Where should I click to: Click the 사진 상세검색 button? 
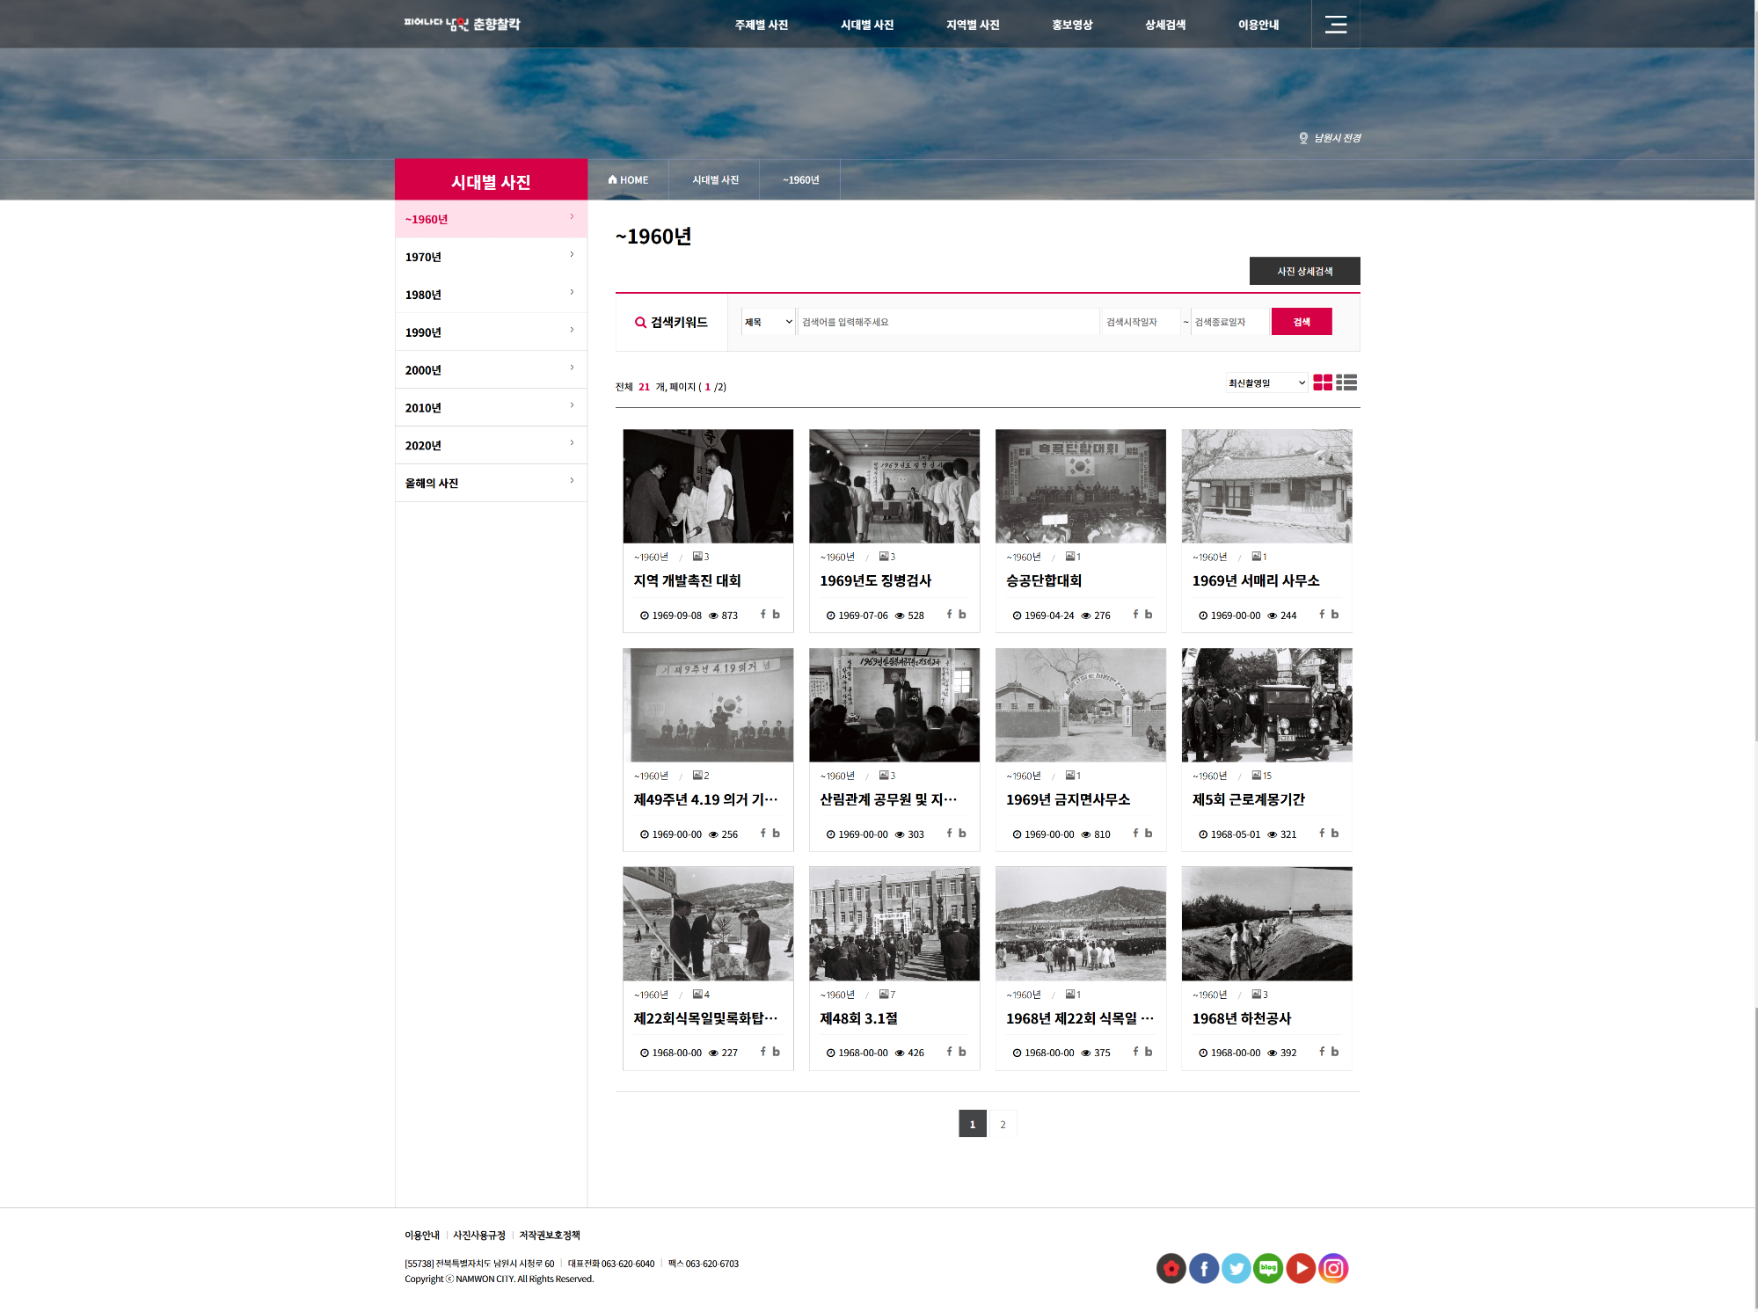(1304, 271)
